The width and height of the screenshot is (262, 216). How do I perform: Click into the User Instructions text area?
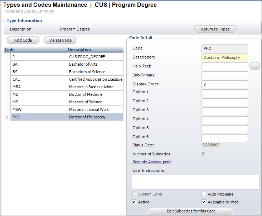click(x=196, y=182)
